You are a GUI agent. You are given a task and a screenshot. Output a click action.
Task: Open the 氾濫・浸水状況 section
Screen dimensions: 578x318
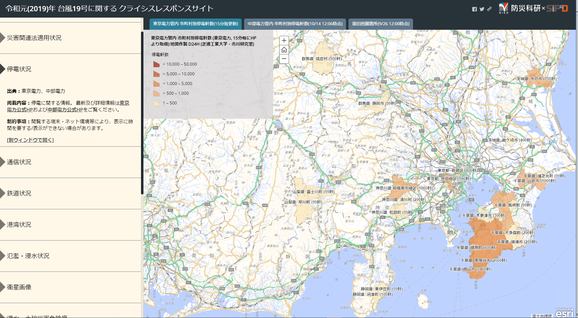[28, 256]
